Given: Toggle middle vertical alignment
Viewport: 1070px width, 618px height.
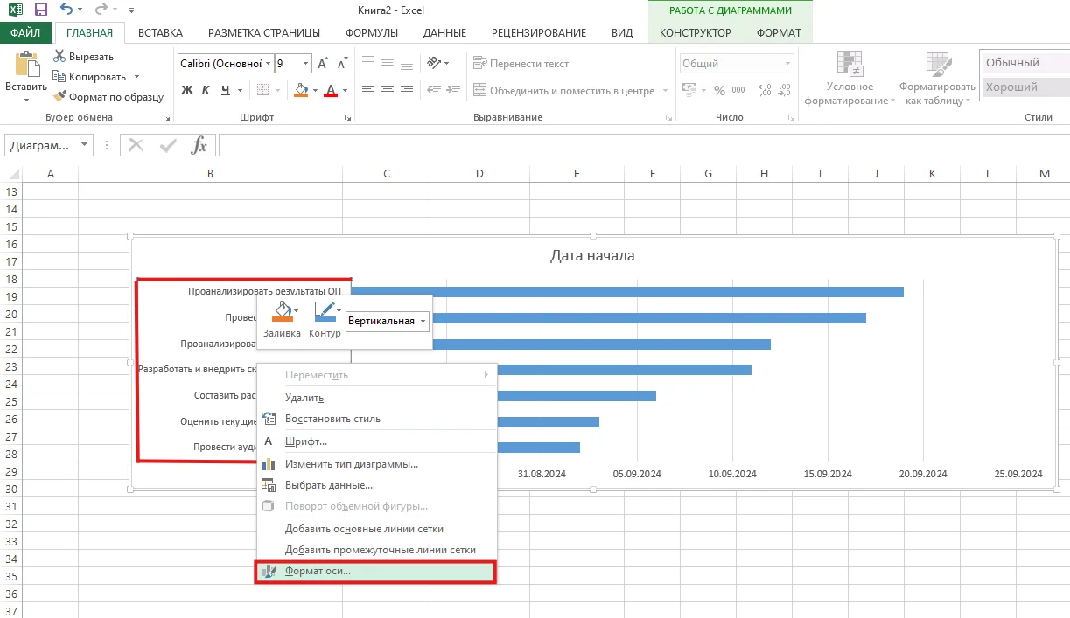Looking at the screenshot, I should click(388, 63).
